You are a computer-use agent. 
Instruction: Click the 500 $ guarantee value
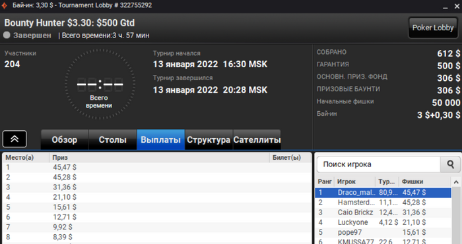coord(448,66)
